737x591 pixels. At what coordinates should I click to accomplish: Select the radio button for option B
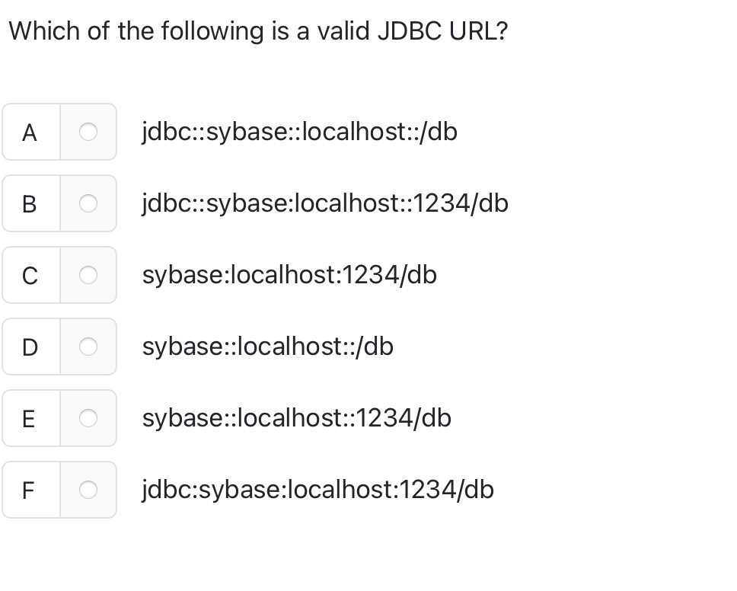88,203
